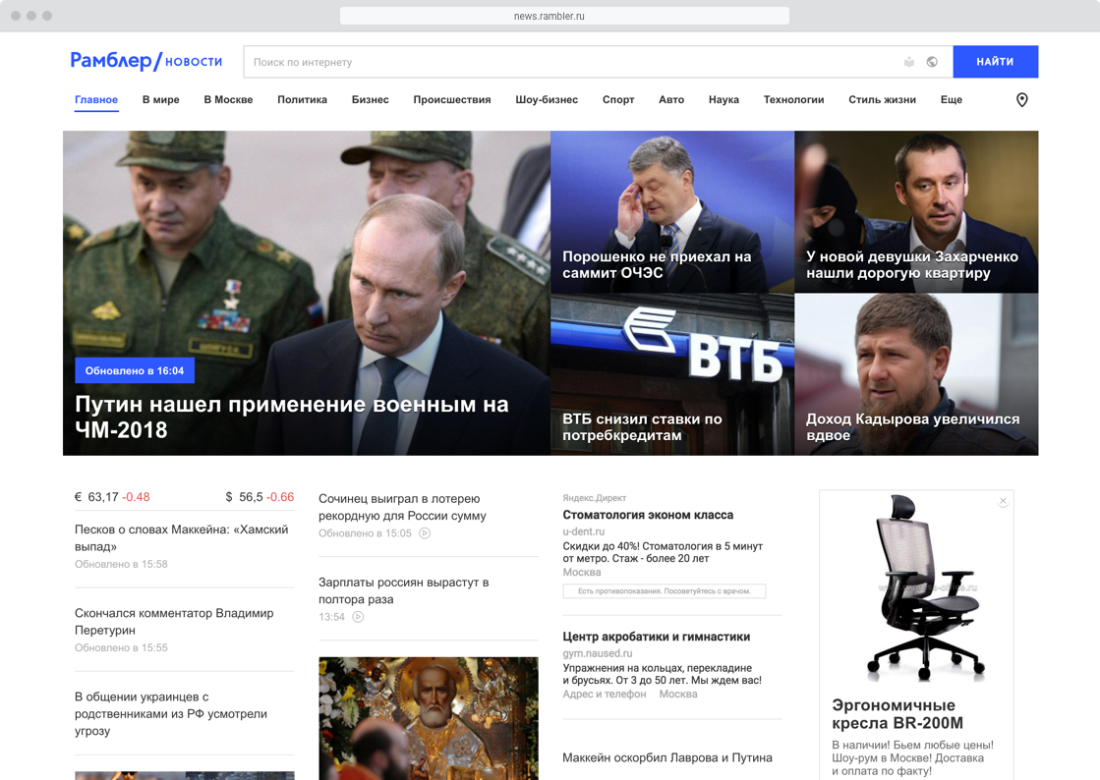The width and height of the screenshot is (1100, 780).
Task: Switch to the Бизнес section
Action: point(370,99)
